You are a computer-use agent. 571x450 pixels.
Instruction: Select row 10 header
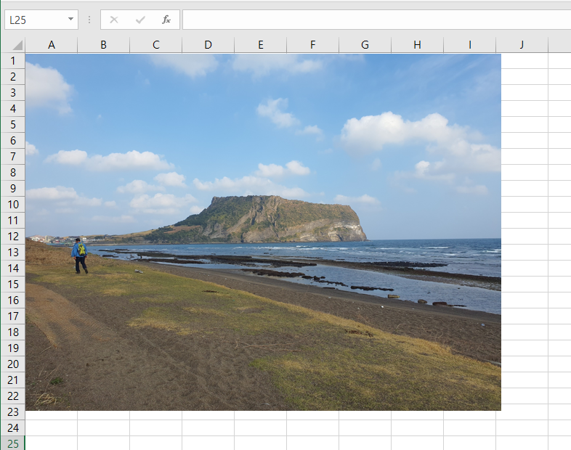click(13, 205)
